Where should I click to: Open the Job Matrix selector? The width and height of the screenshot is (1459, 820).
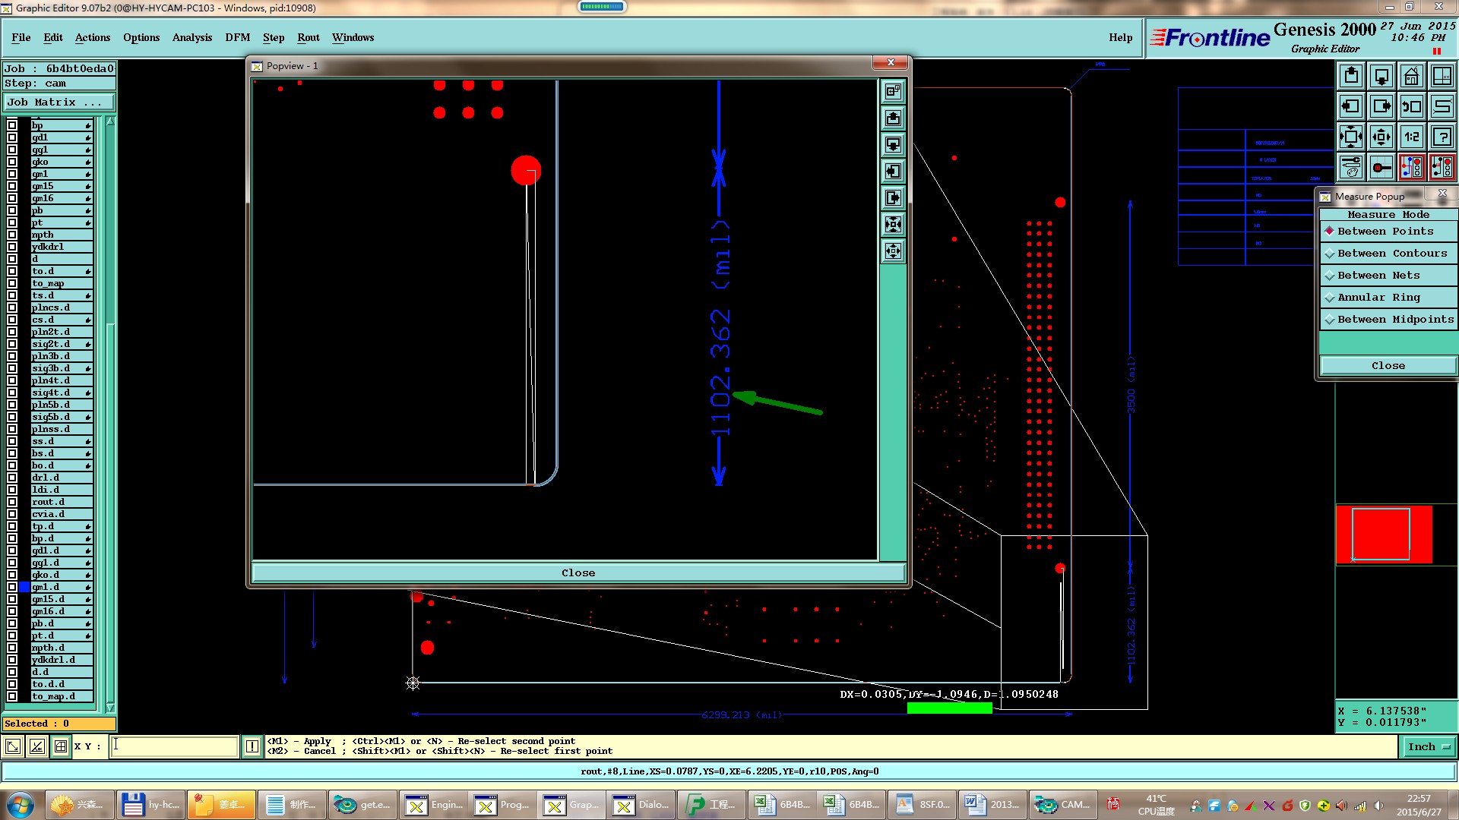pyautogui.click(x=59, y=102)
